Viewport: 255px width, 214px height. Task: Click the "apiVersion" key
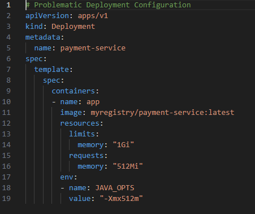pyautogui.click(x=47, y=16)
